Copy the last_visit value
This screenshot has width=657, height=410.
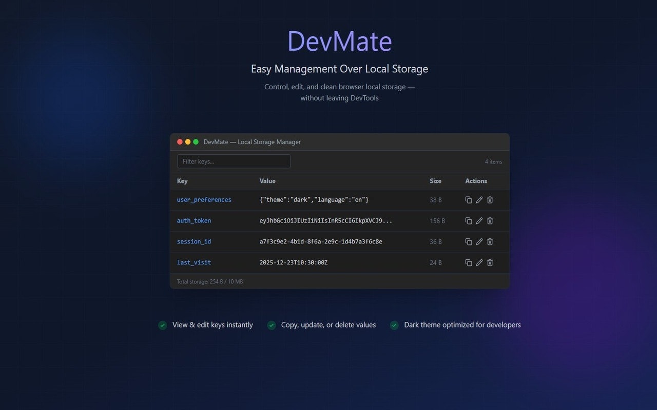tap(469, 262)
